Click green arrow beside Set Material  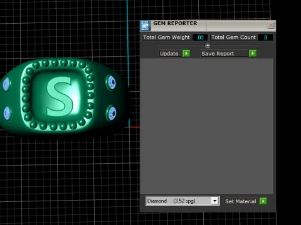[263, 201]
